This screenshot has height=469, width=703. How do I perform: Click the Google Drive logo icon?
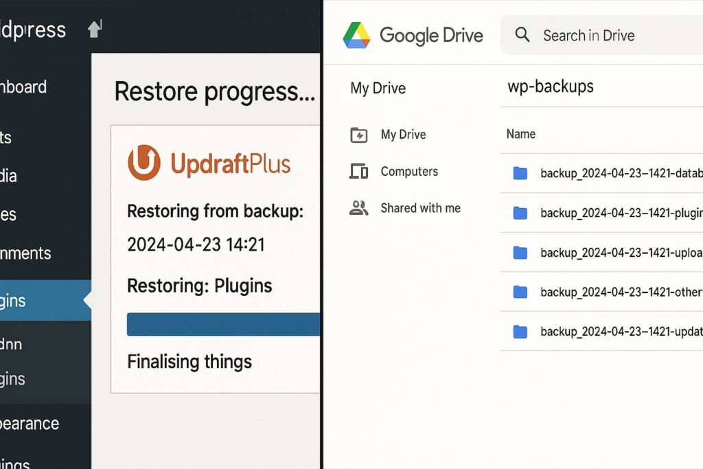coord(356,35)
